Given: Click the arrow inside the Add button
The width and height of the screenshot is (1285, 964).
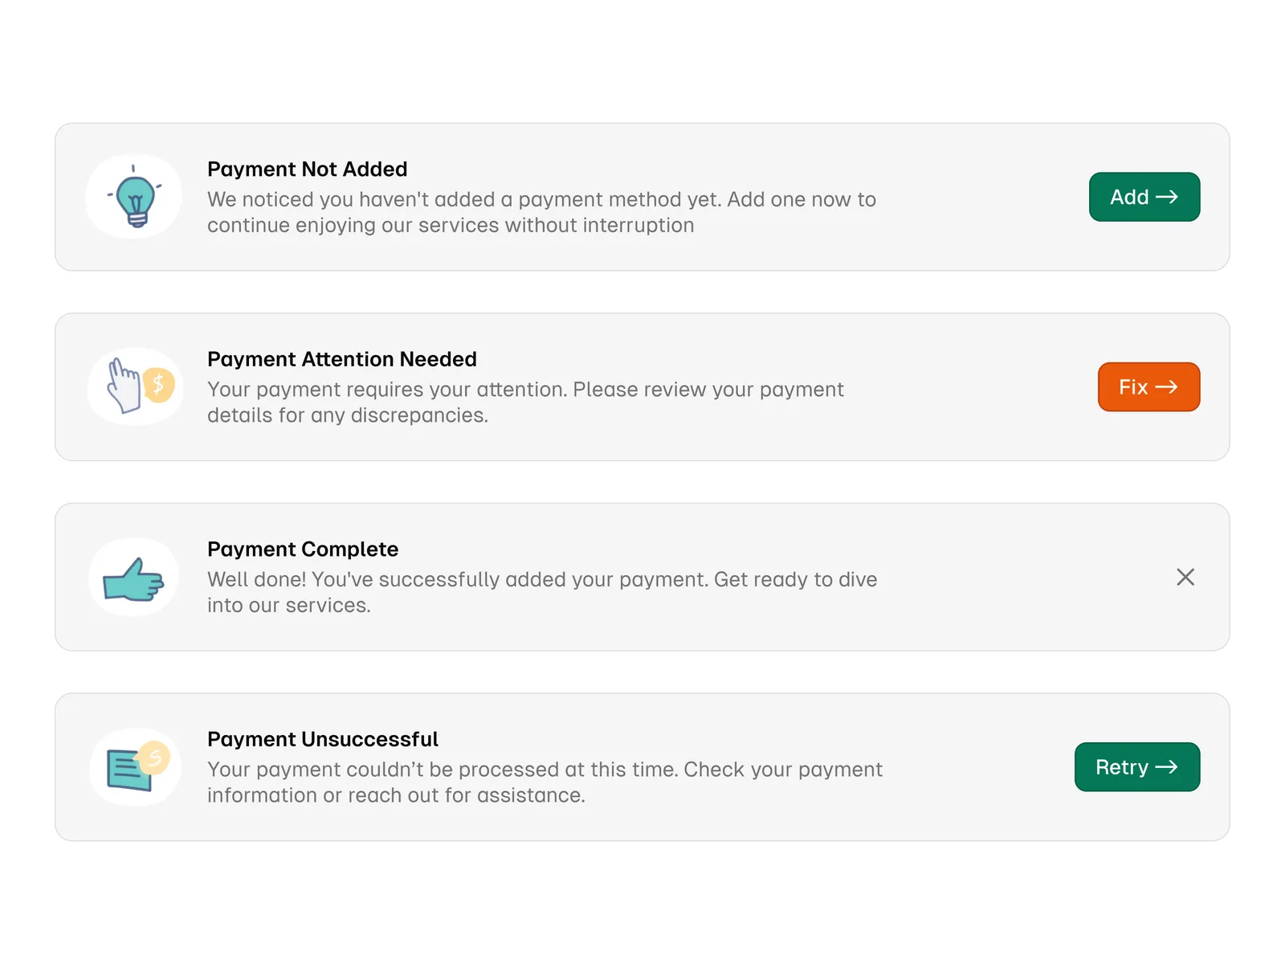Looking at the screenshot, I should 1167,197.
